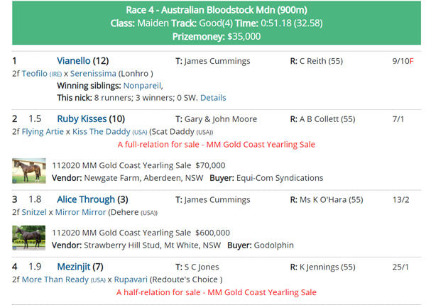Click the Nonpareil winning sibling link
This screenshot has width=426, height=305.
(144, 85)
